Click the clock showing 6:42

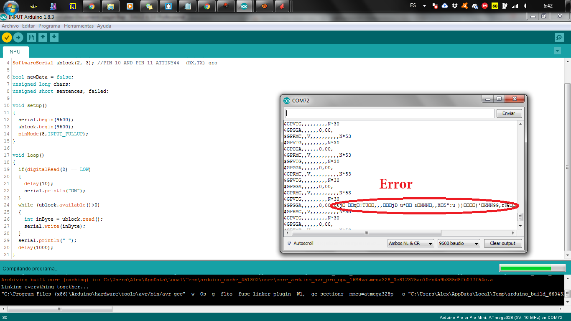click(548, 6)
